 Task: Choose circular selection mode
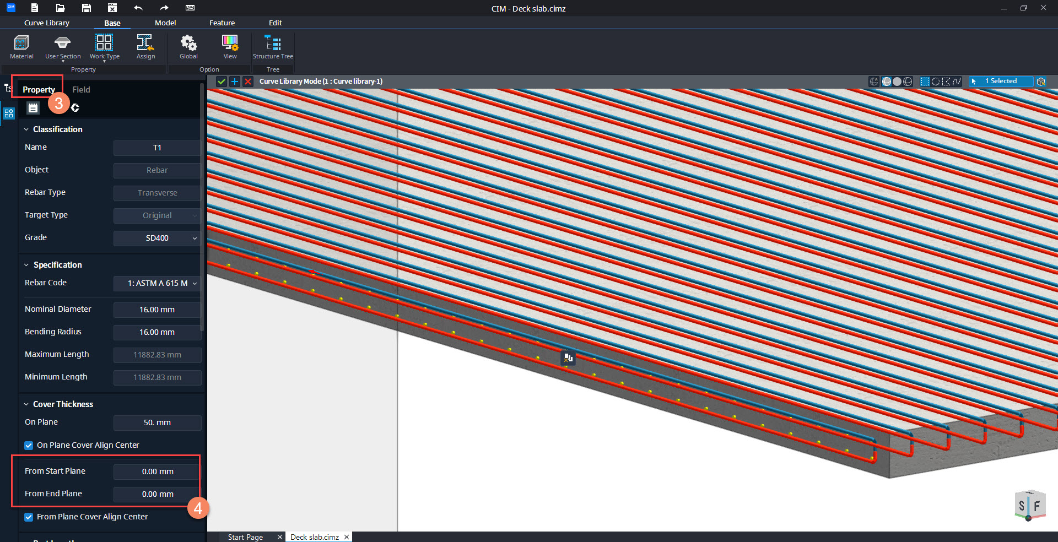click(x=936, y=82)
